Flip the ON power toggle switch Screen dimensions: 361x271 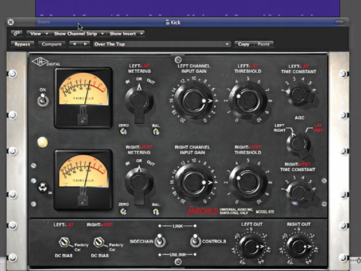point(43,99)
